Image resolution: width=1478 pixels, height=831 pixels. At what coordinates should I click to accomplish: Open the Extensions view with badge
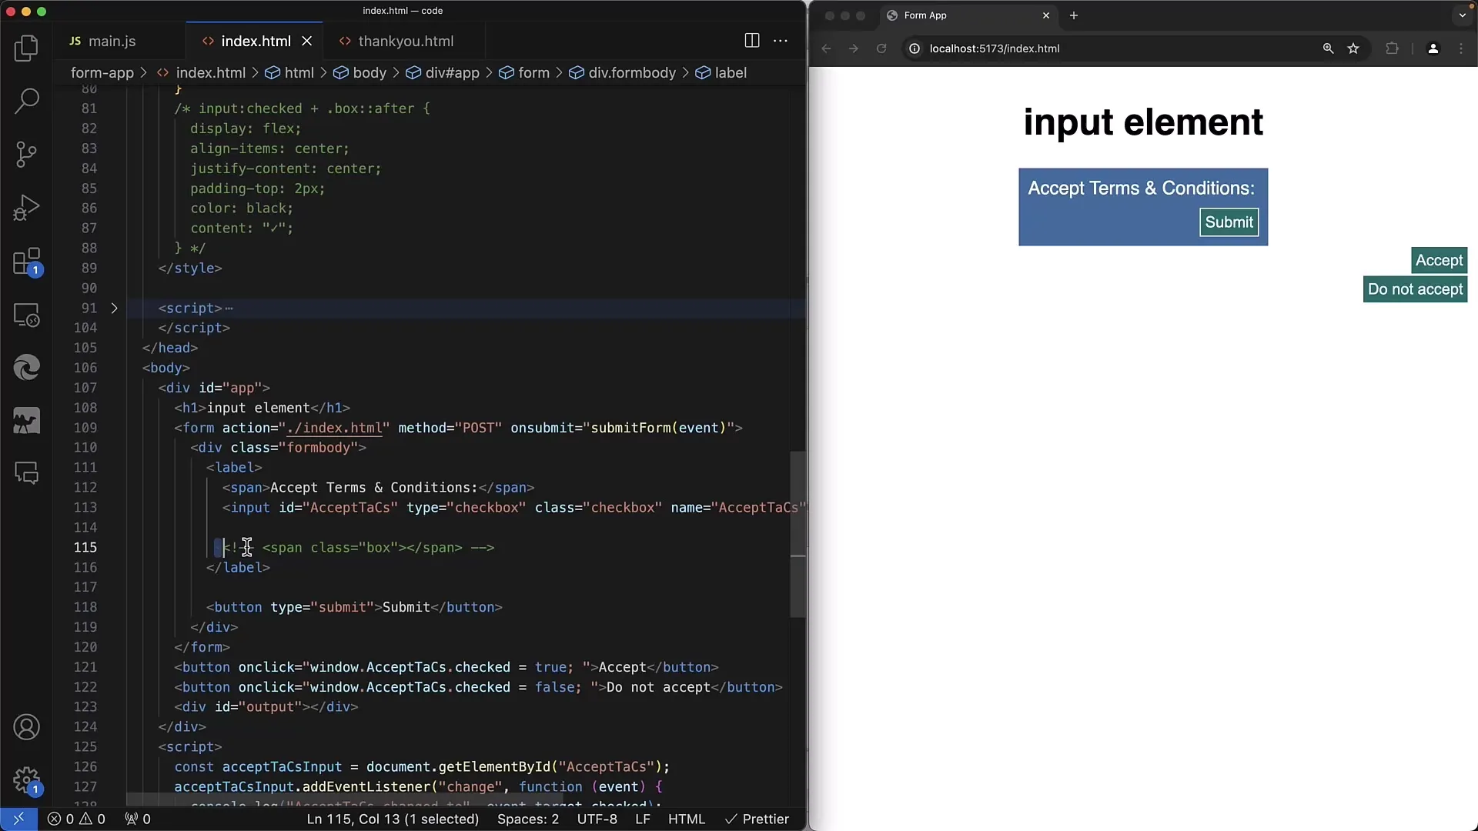[26, 262]
